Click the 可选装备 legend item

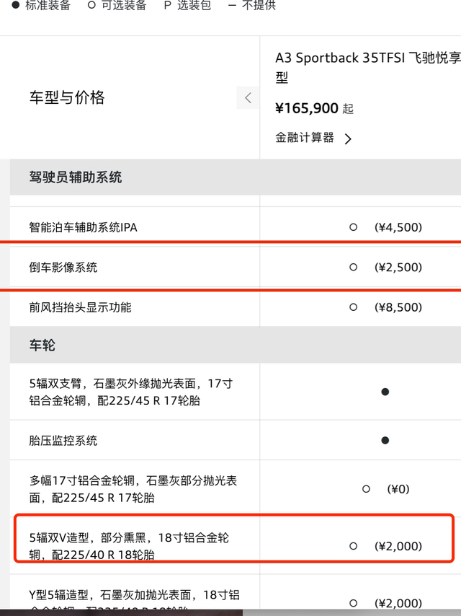pos(117,6)
